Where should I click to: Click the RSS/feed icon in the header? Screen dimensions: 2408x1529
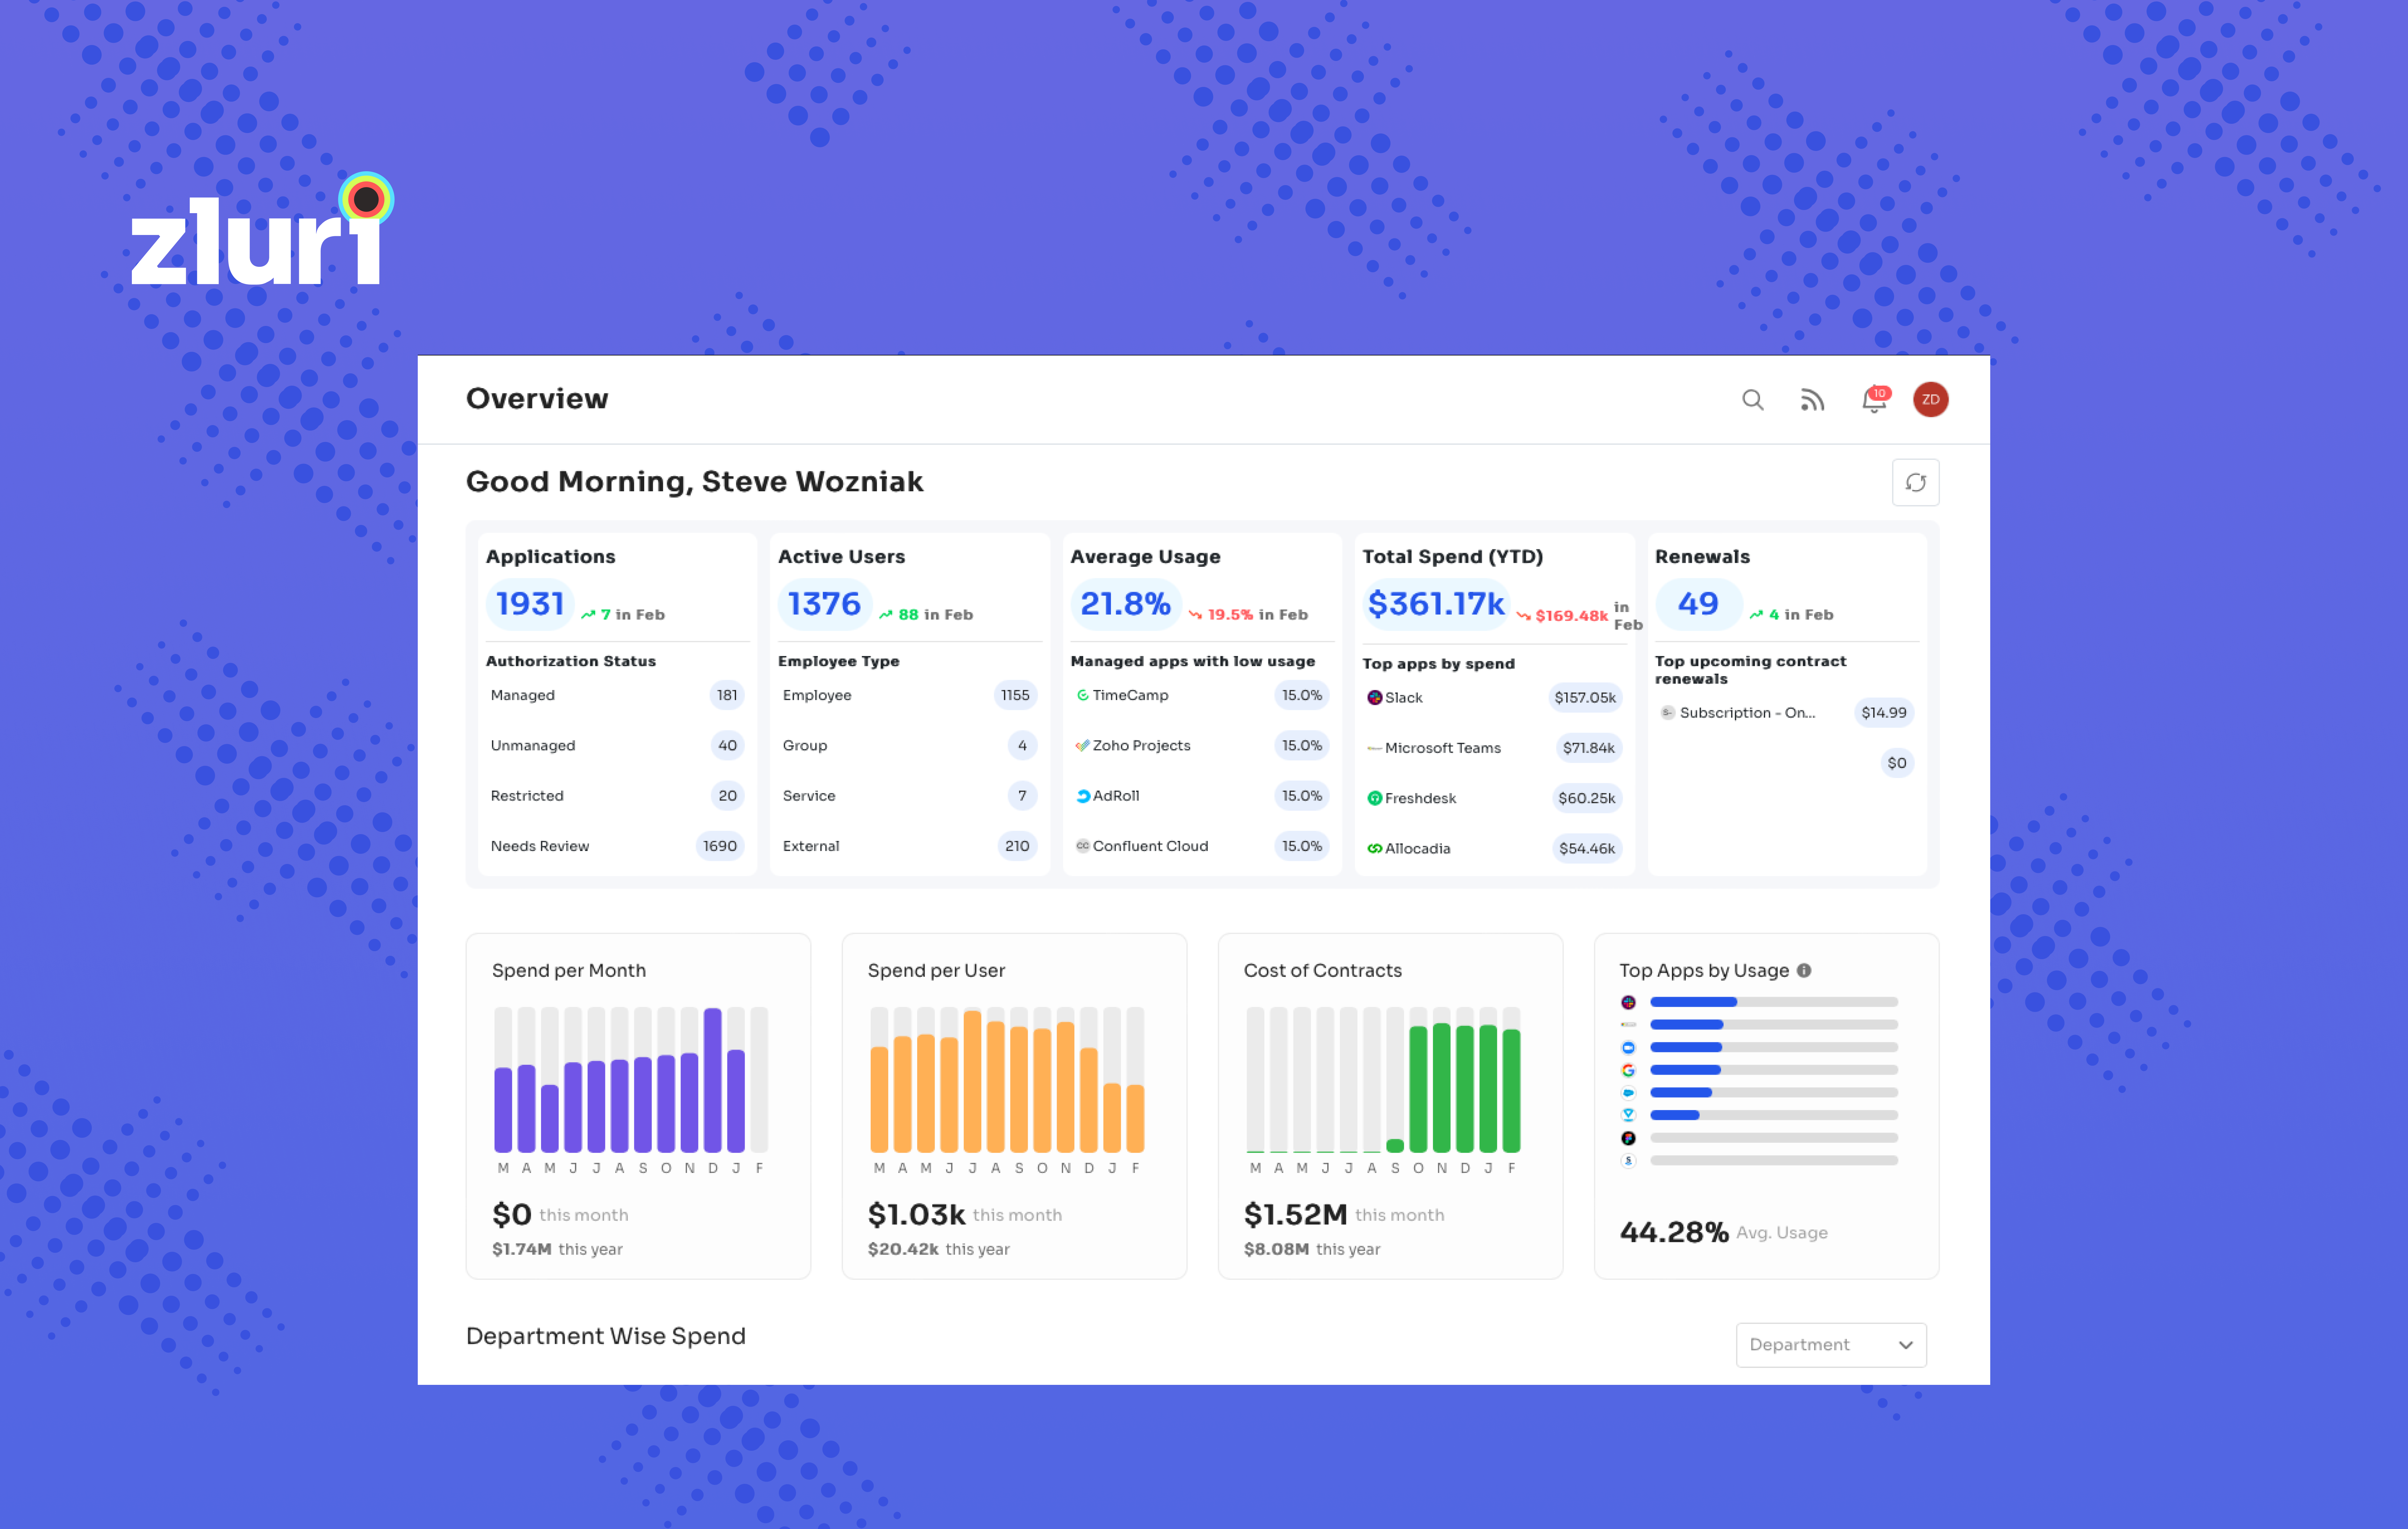[x=1809, y=400]
